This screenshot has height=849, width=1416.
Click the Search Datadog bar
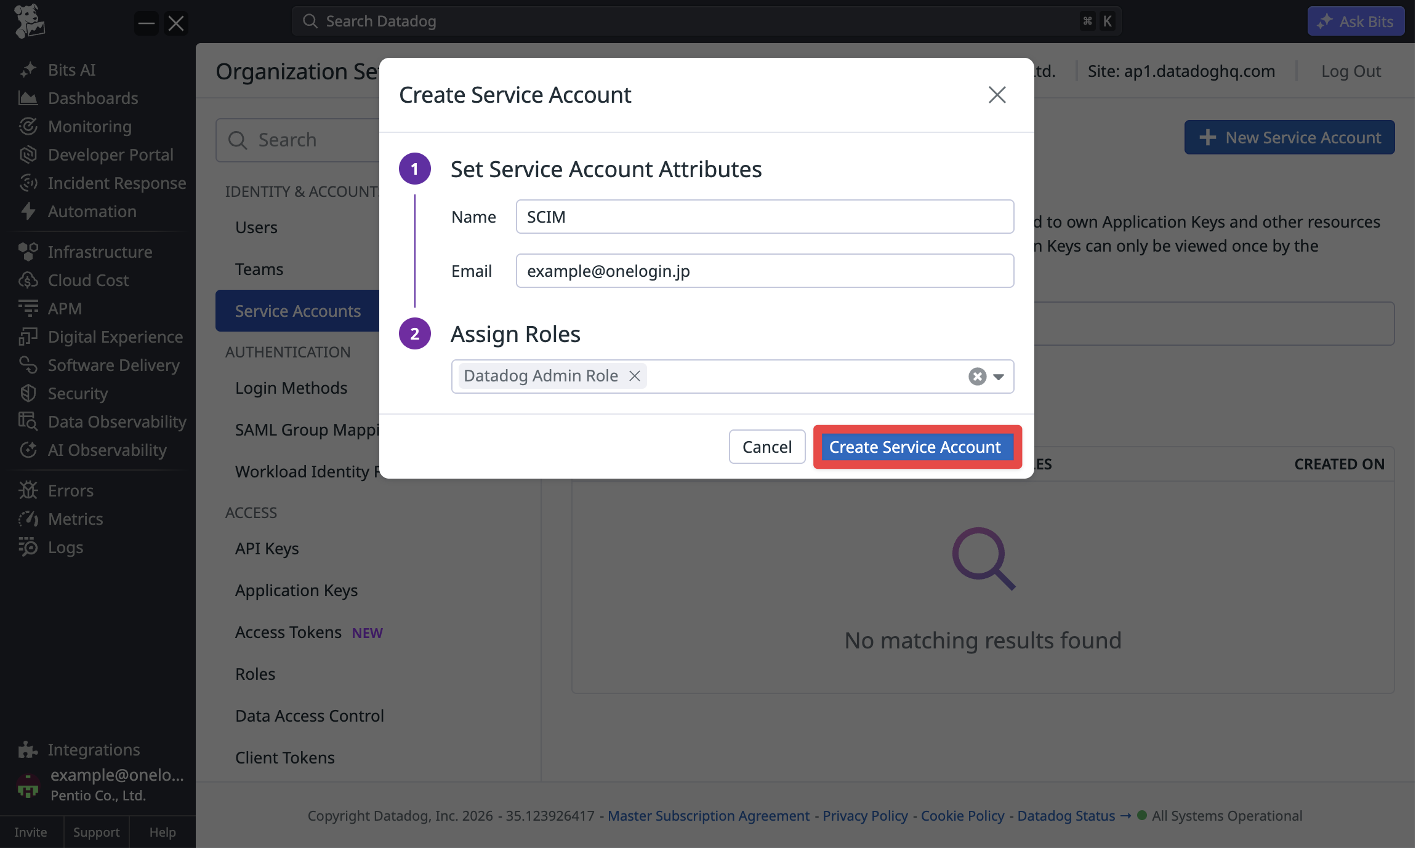(706, 22)
